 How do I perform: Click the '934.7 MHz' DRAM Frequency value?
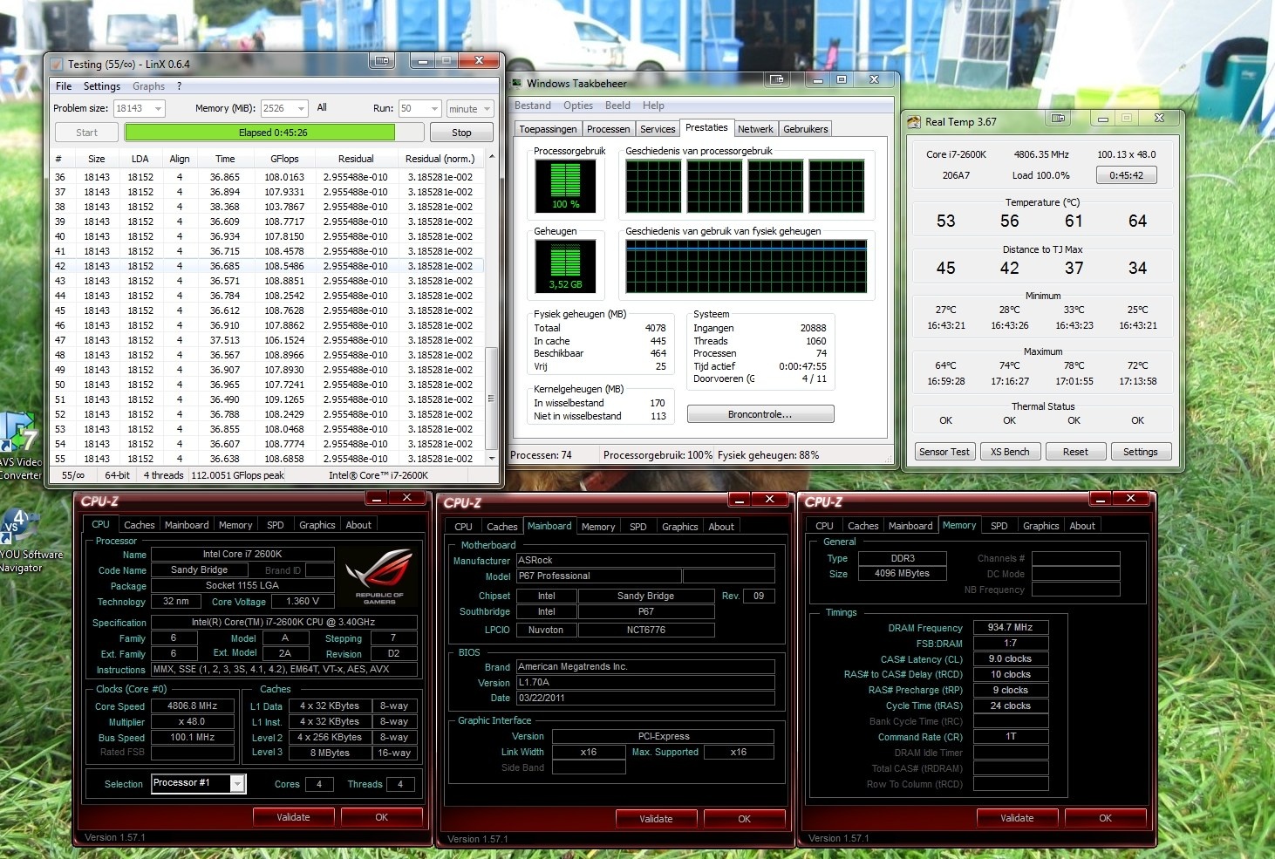point(1010,627)
